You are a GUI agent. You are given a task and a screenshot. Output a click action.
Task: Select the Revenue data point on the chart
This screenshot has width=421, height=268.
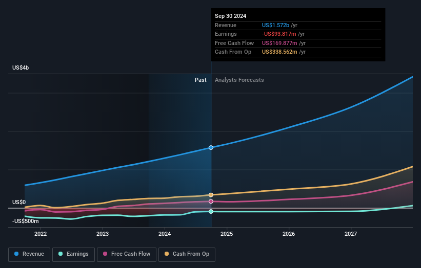pyautogui.click(x=211, y=147)
